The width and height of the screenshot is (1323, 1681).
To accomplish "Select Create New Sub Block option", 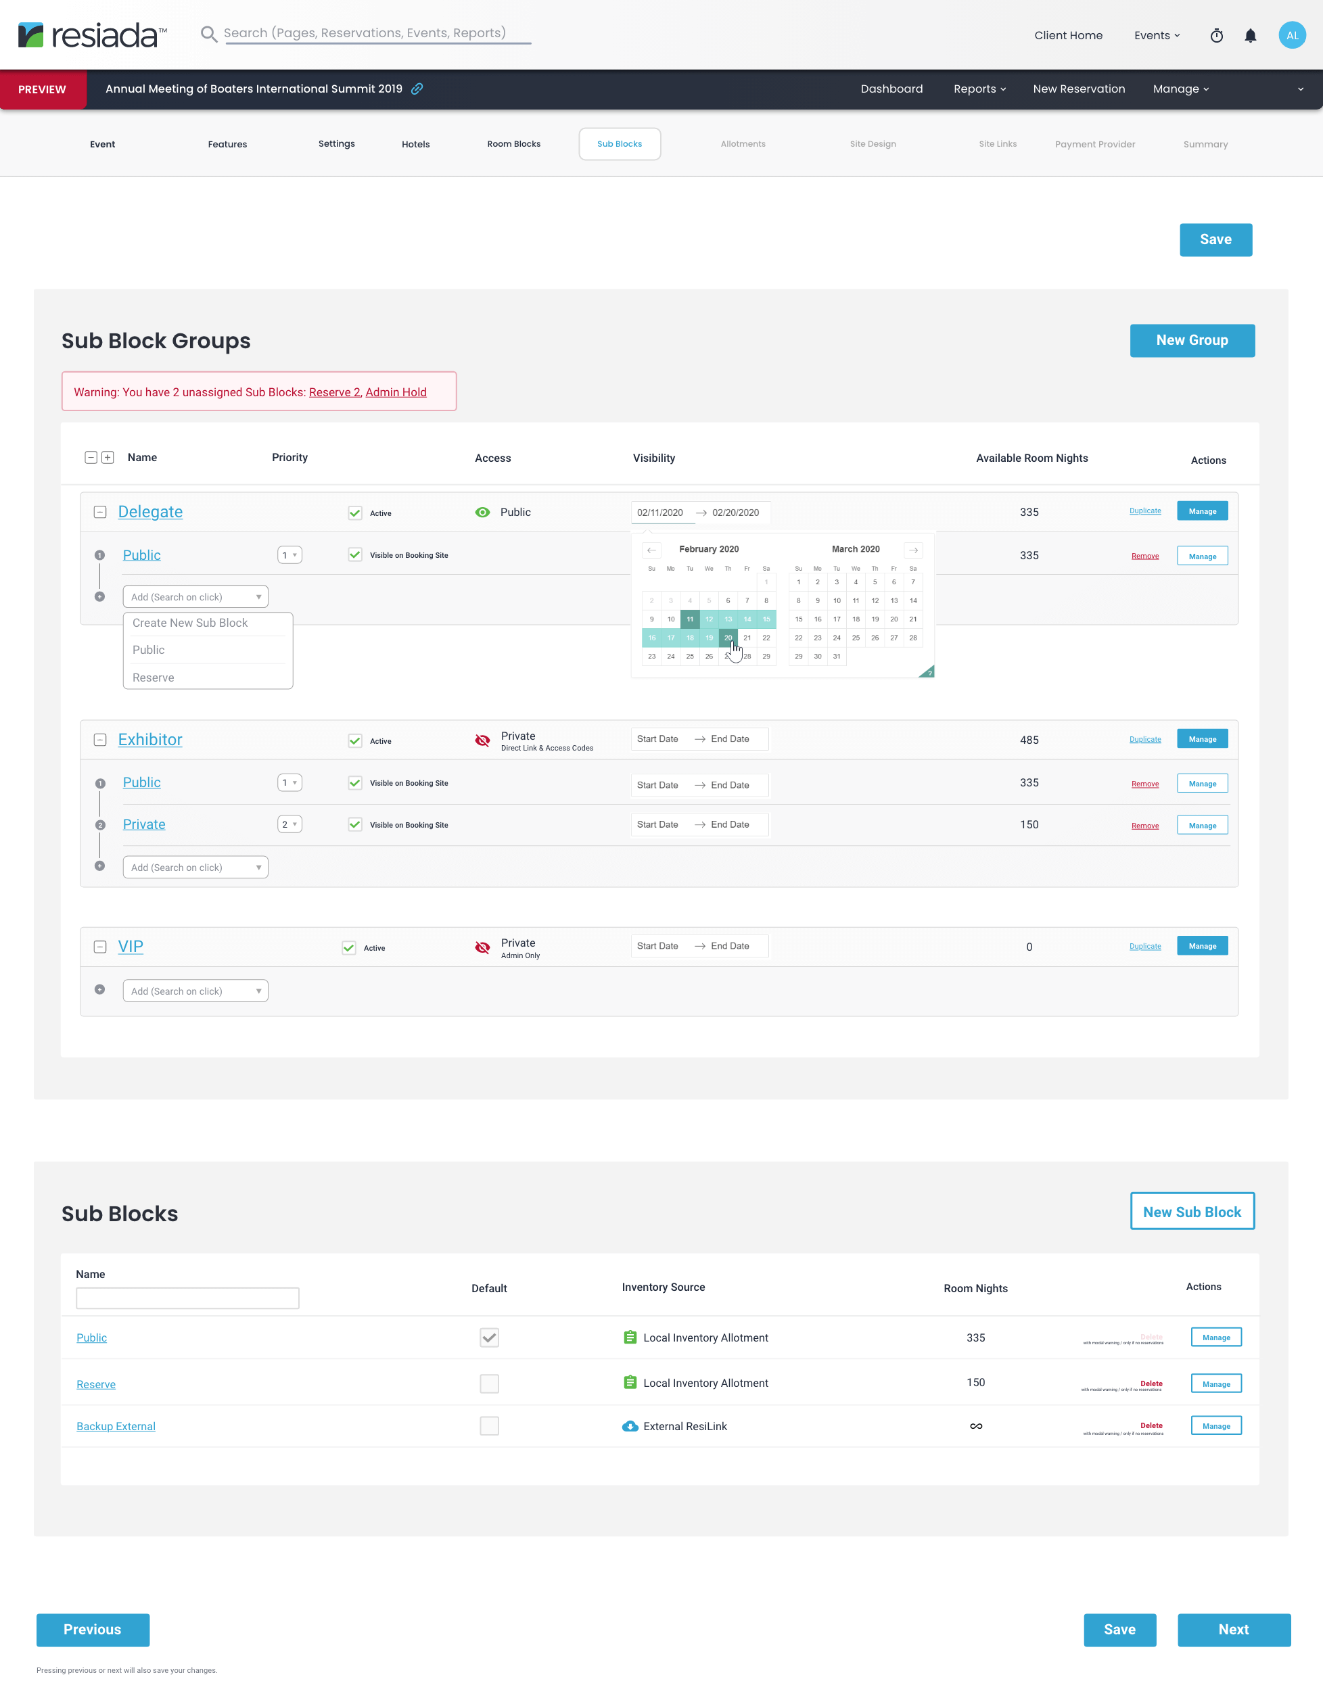I will [190, 623].
